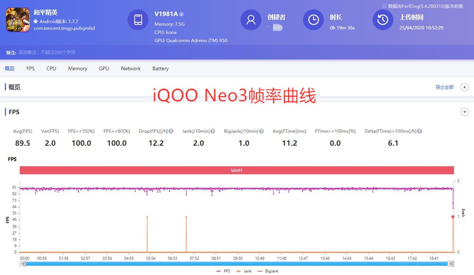Click Delta(FTime) value 6.1
Viewport: 474px width, 275px height.
[x=393, y=143]
